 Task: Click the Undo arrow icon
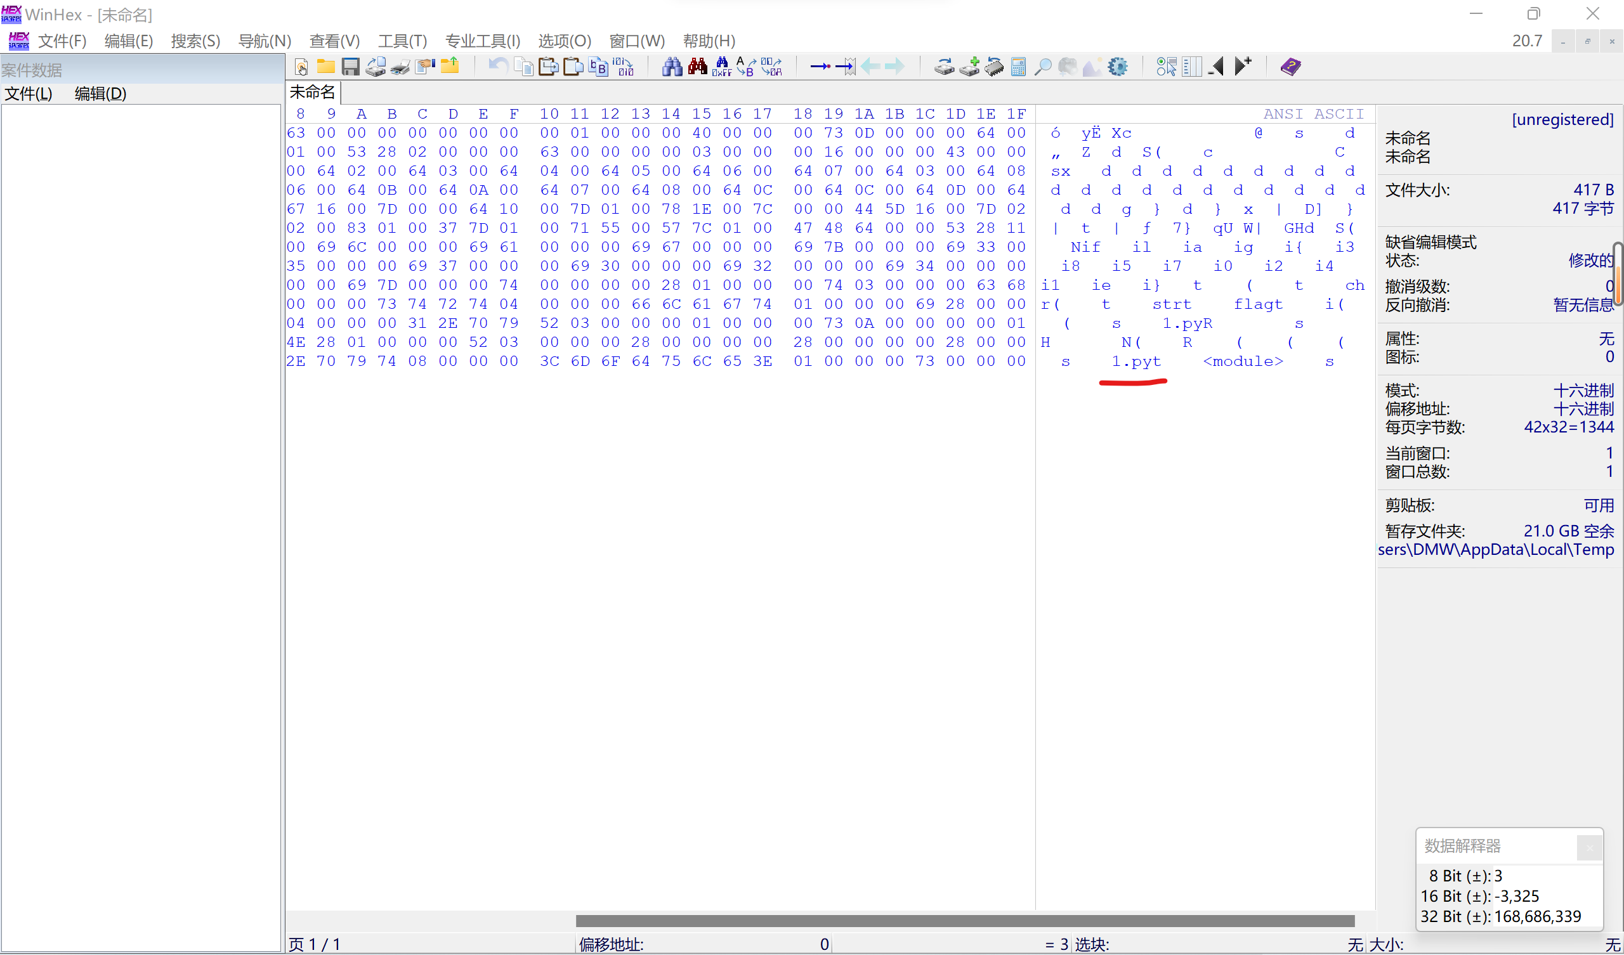click(497, 67)
